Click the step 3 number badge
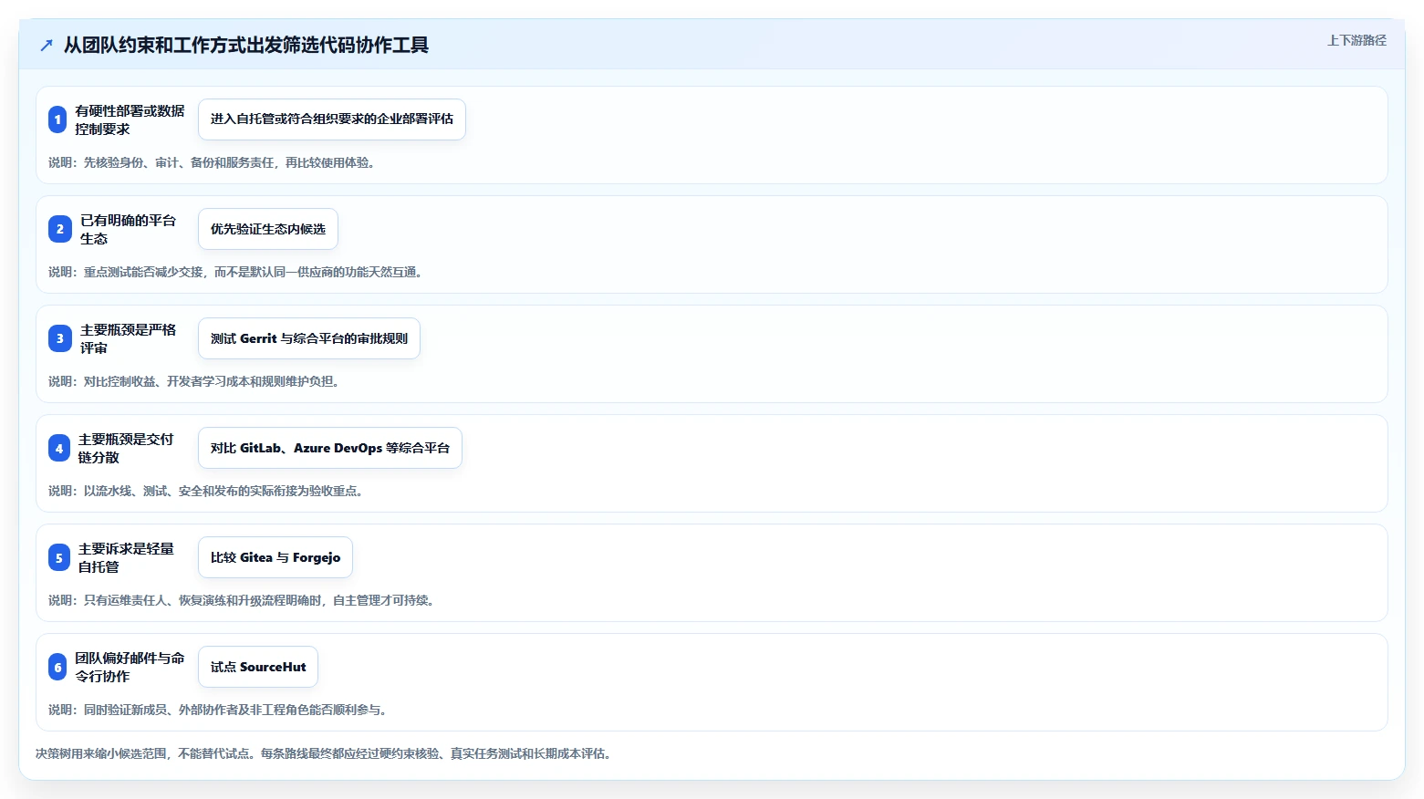Screen dimensions: 1424x799 [60, 338]
